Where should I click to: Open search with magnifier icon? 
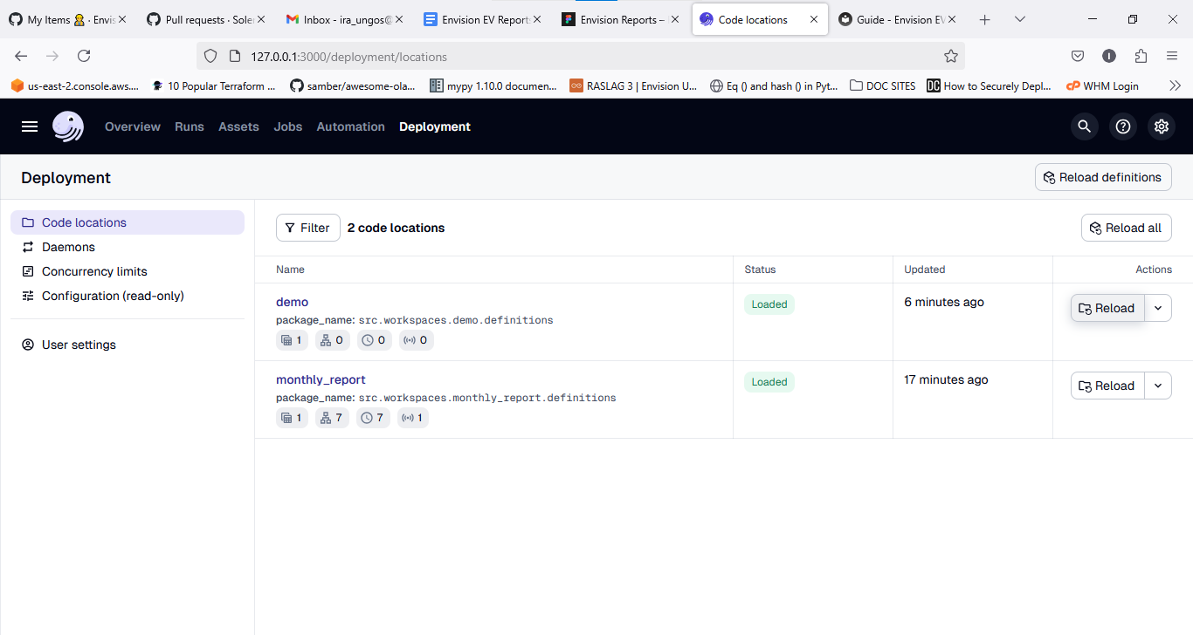(1085, 126)
